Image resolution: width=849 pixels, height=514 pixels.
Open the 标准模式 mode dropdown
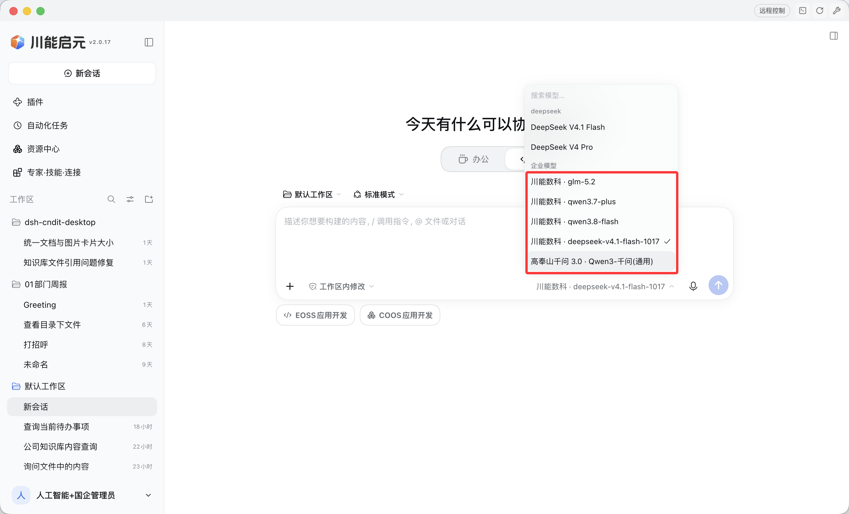tap(378, 195)
